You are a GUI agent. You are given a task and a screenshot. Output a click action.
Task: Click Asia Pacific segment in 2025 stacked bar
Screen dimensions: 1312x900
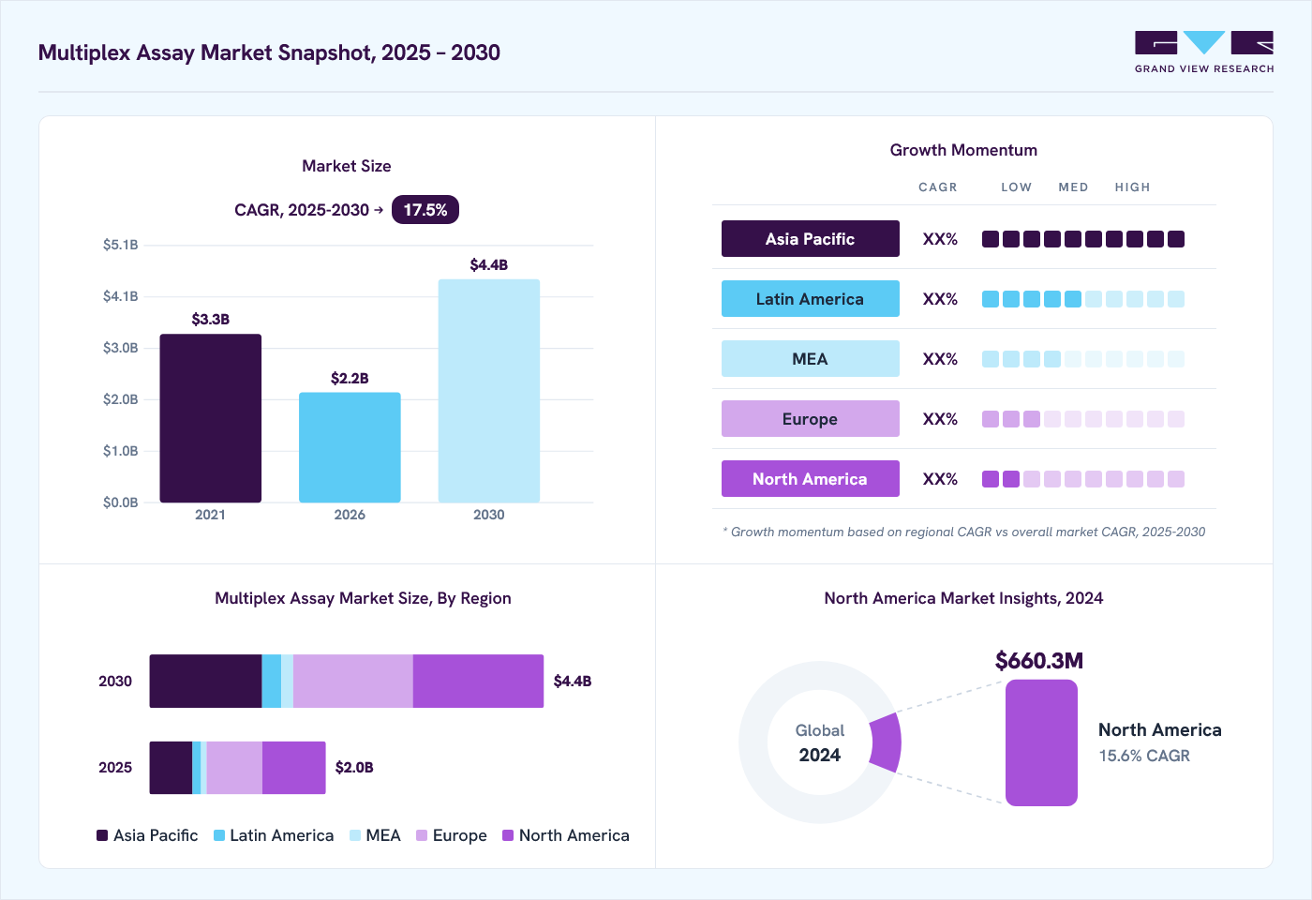tap(171, 768)
